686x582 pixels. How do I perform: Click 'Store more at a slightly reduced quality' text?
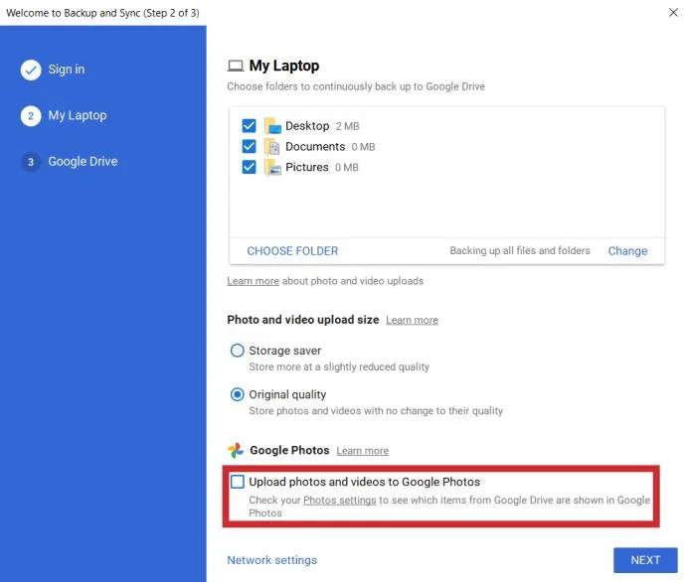pyautogui.click(x=339, y=367)
